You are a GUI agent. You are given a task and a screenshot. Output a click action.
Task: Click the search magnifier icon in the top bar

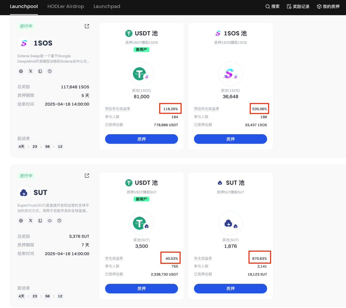pyautogui.click(x=268, y=6)
